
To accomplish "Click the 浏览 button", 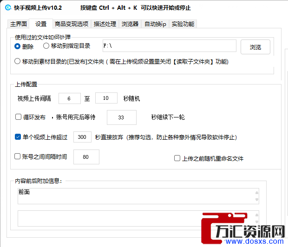I will (x=255, y=47).
